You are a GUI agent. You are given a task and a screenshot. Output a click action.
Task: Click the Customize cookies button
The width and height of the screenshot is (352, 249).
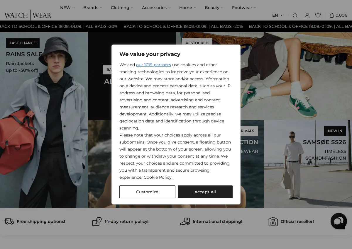coord(147,192)
